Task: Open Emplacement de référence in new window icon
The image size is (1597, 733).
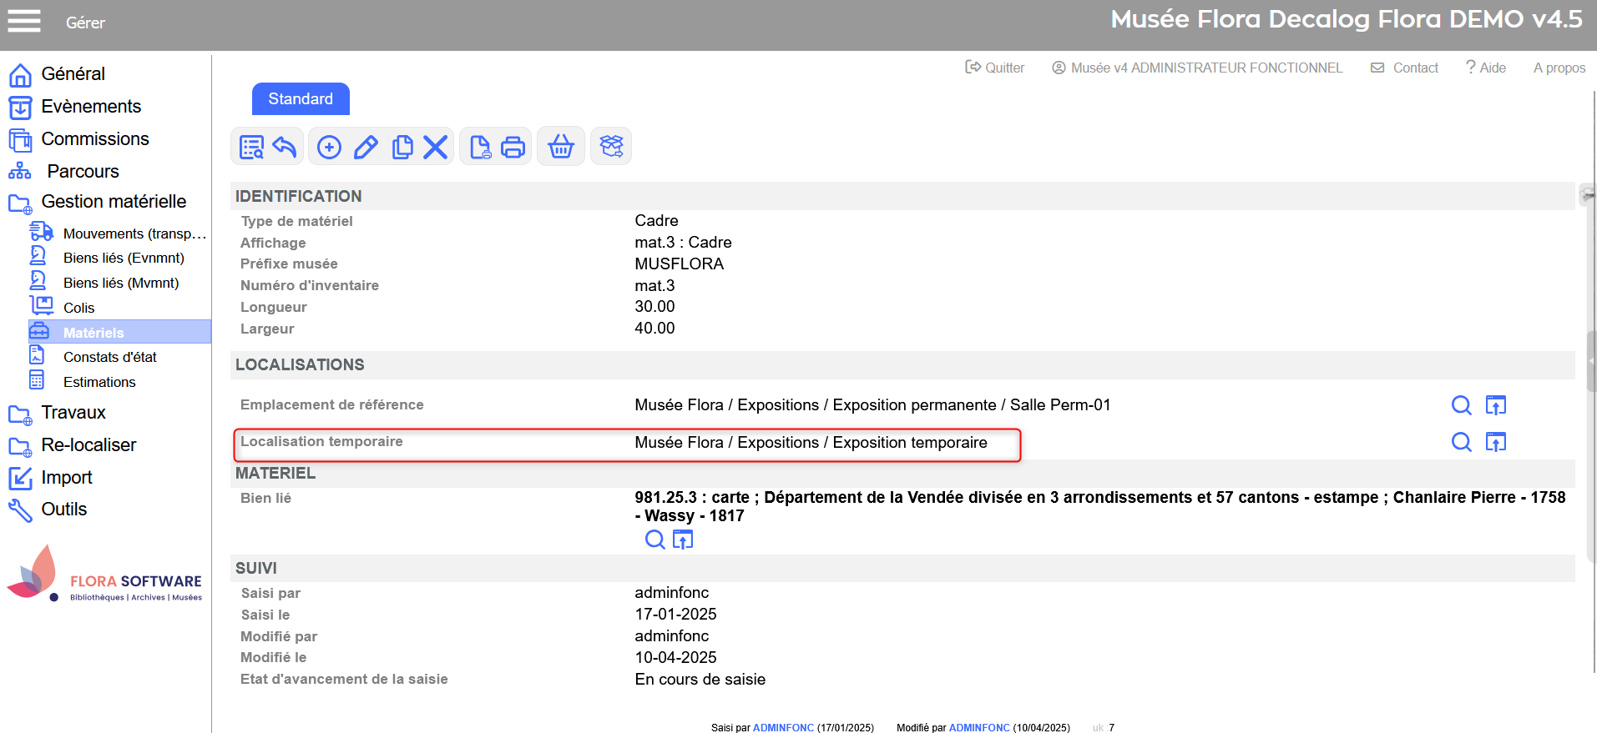Action: coord(1495,405)
